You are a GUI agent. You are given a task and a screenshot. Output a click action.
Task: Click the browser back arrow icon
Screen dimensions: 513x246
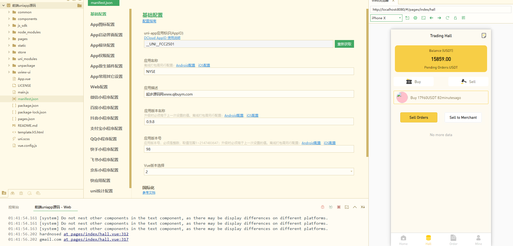431,18
